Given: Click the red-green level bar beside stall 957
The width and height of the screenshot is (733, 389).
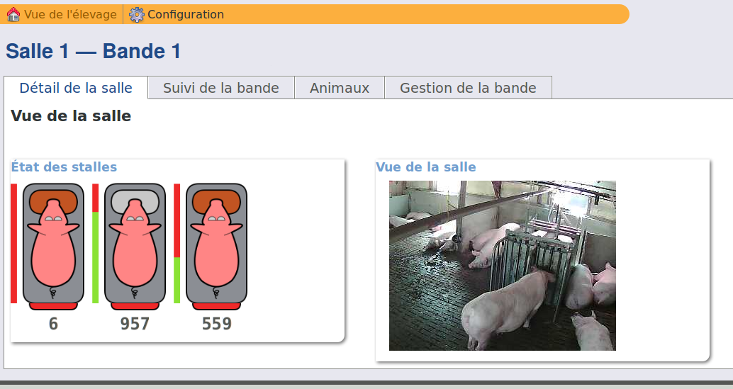Looking at the screenshot, I should click(x=96, y=243).
